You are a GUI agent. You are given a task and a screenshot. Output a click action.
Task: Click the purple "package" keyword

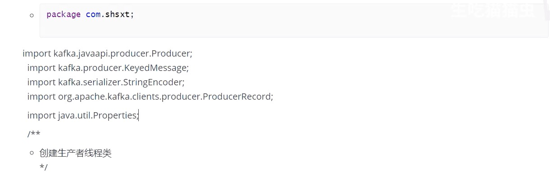(64, 14)
